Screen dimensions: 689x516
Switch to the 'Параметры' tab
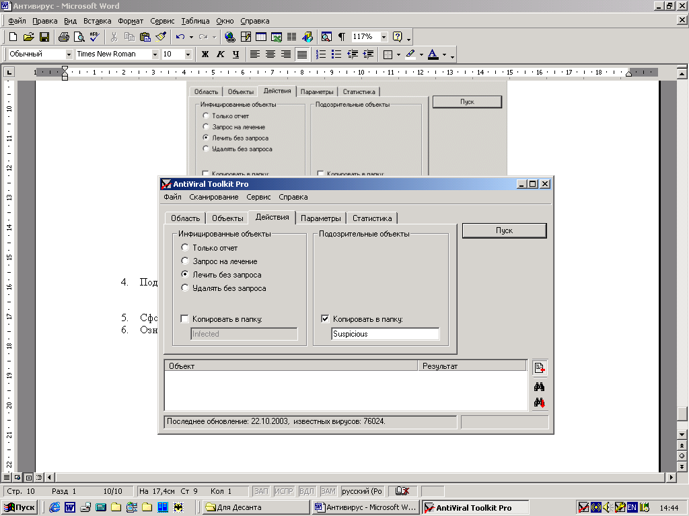coord(321,218)
